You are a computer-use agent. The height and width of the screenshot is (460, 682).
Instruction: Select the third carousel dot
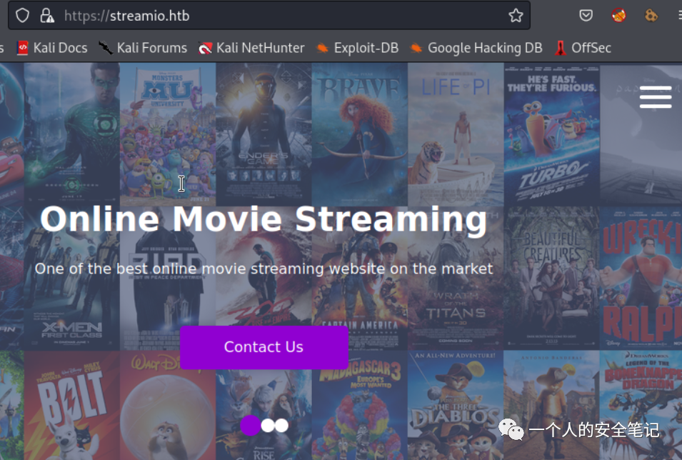(282, 425)
